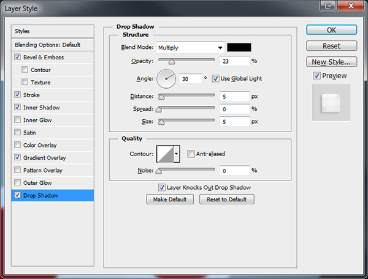Click the Size value field
This screenshot has width=368, height=279.
point(234,122)
